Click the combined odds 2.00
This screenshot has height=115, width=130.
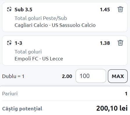tap(67, 76)
